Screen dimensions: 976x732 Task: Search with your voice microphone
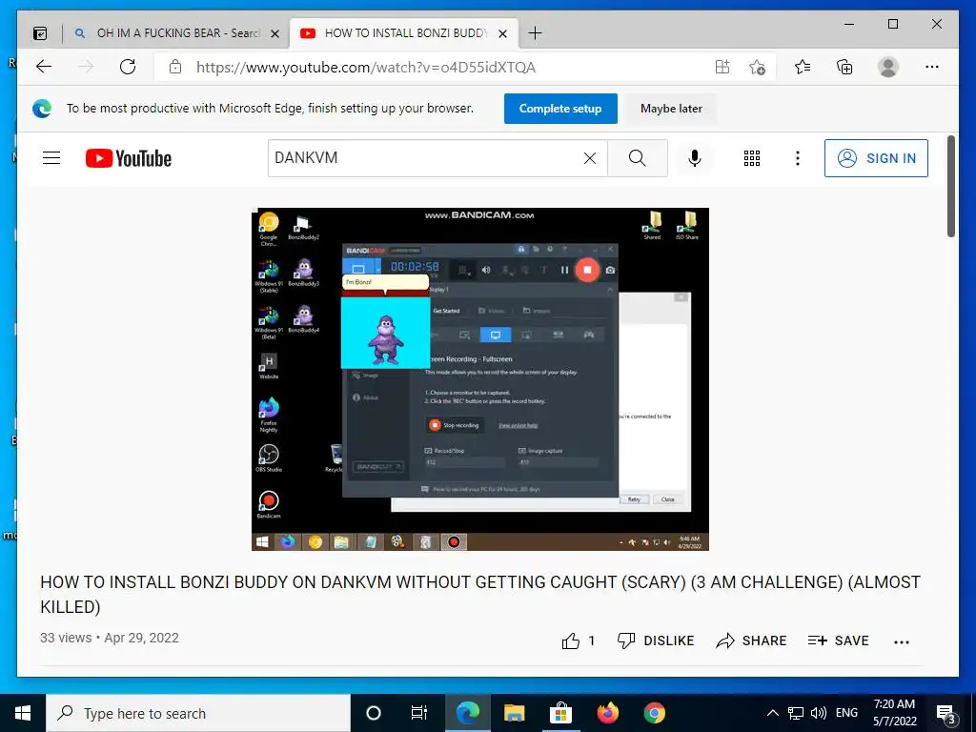[695, 158]
